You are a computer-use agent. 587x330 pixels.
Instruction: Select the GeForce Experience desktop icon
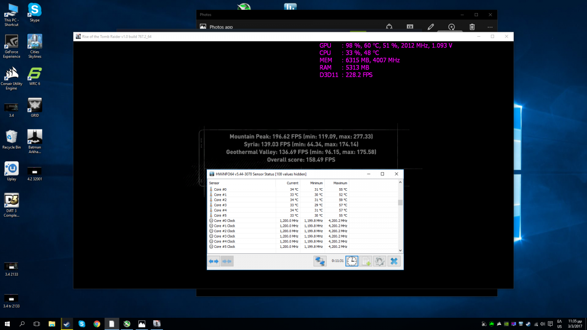tap(11, 46)
